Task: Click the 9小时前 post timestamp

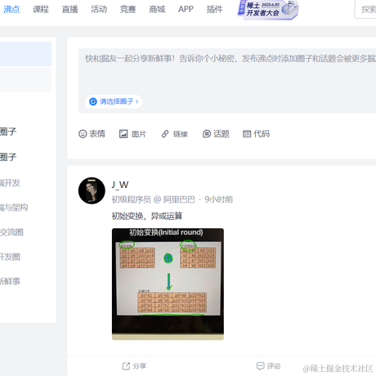Action: (219, 199)
